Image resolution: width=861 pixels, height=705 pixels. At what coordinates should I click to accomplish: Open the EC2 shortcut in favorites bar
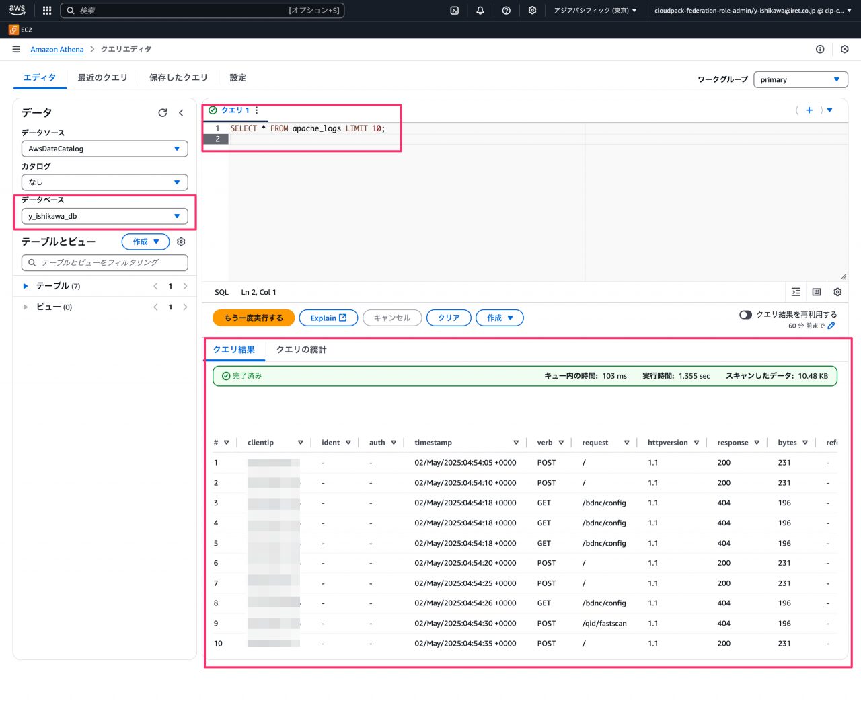20,30
